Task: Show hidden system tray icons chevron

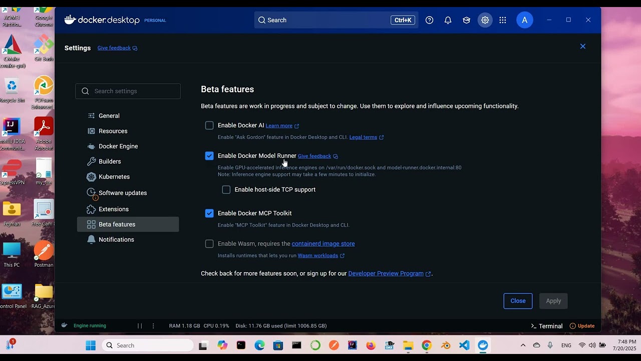Action: [523, 345]
